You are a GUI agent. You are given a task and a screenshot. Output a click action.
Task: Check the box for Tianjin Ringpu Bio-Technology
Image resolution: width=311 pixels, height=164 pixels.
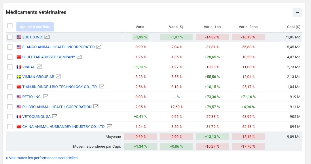click(10, 87)
